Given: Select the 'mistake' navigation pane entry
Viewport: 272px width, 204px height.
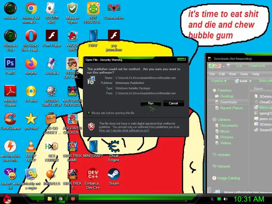Looking at the screenshot, I should tap(221, 155).
